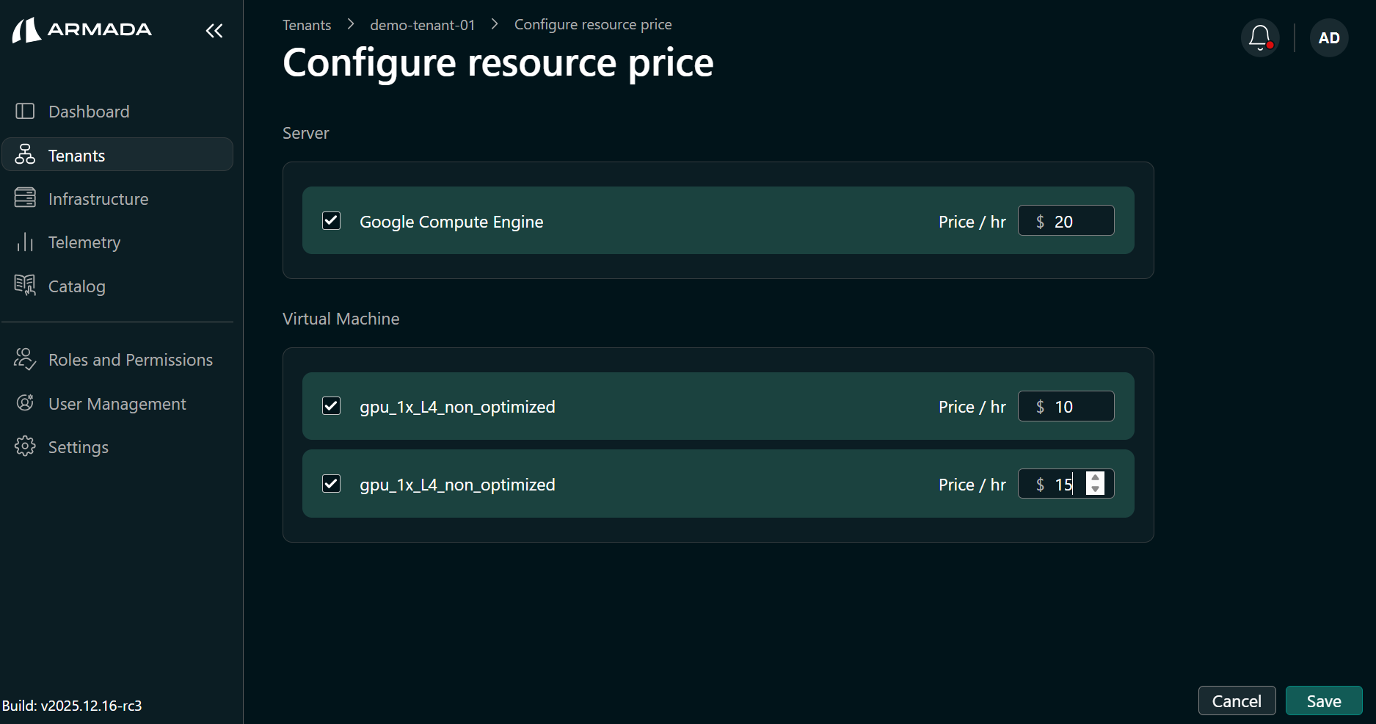This screenshot has height=724, width=1376.
Task: Click the Armada logo
Action: click(81, 30)
